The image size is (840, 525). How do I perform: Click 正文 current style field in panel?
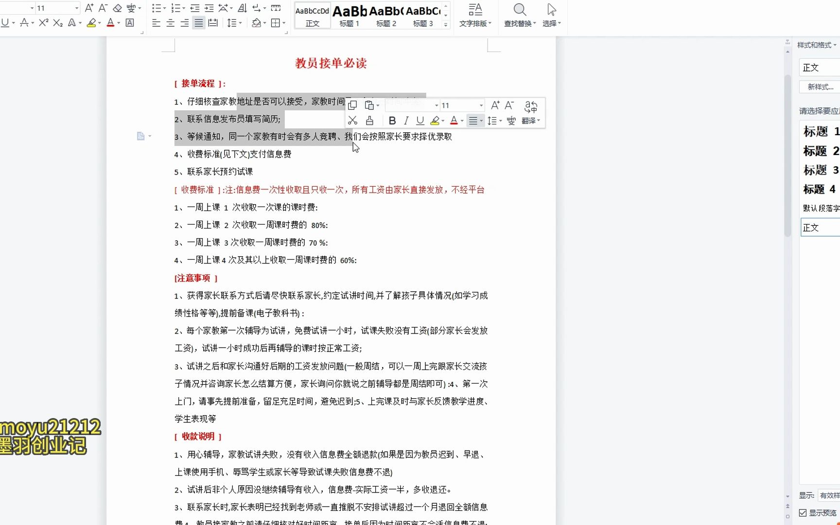click(820, 68)
